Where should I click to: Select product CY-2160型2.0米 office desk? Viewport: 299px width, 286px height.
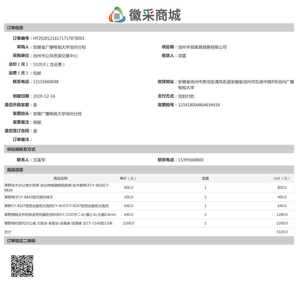[59, 223]
